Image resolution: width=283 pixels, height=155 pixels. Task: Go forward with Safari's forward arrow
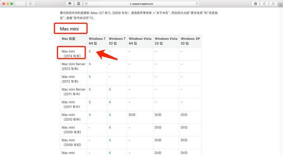point(23,3)
